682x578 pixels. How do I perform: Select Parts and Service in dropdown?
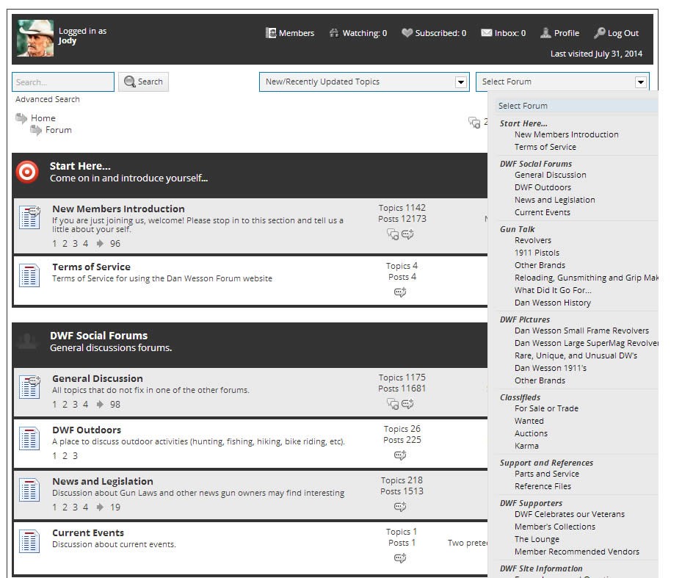(x=547, y=474)
